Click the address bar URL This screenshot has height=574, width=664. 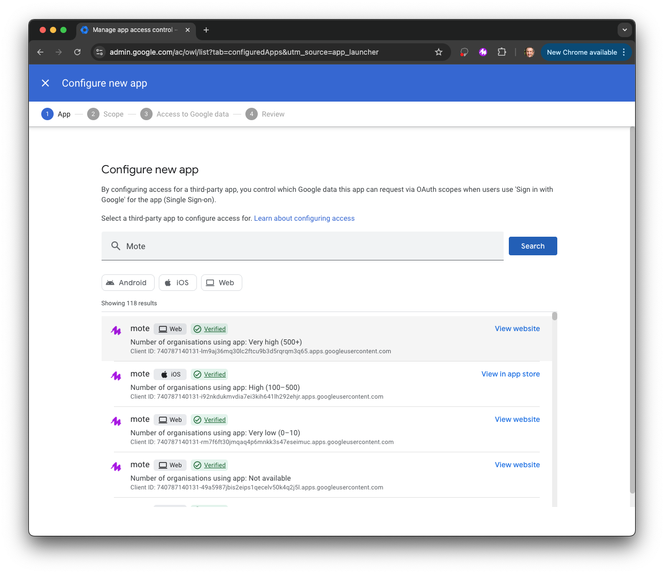[244, 52]
